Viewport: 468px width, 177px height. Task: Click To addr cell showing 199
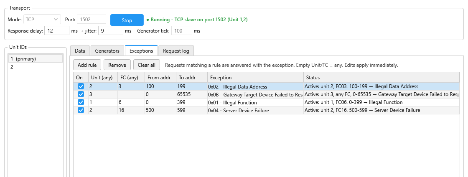(x=192, y=87)
